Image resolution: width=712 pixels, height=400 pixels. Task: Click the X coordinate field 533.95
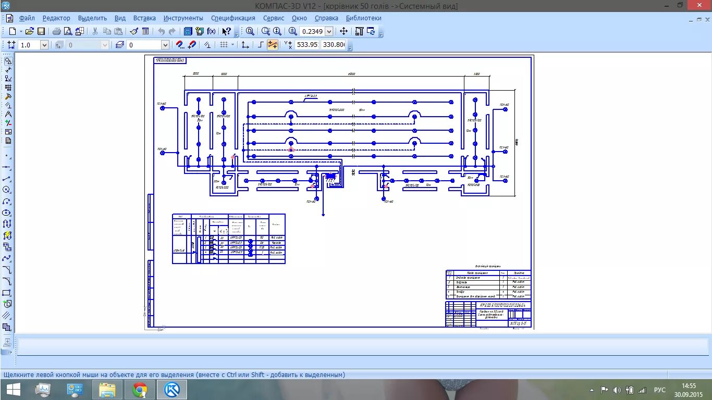click(307, 45)
